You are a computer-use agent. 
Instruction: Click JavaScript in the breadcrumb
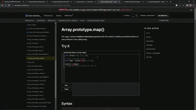[x=41, y=20]
